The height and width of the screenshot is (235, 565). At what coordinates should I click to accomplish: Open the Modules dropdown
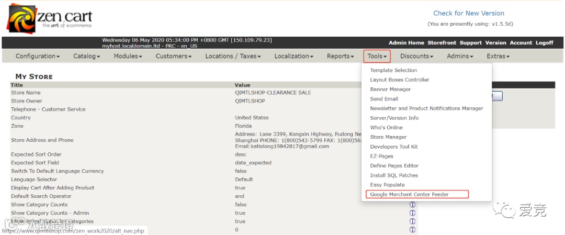(x=128, y=56)
